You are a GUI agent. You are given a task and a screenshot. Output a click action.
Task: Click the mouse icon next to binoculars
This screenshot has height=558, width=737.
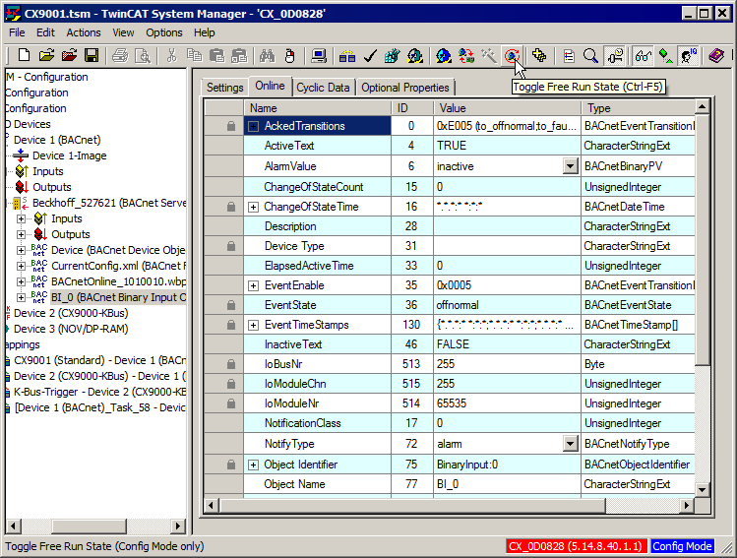(x=290, y=56)
